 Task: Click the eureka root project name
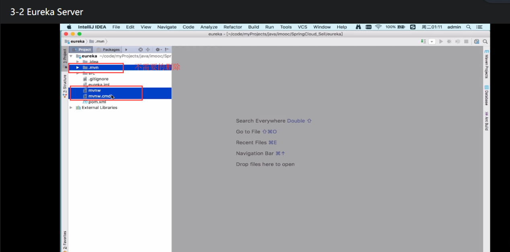pos(89,56)
